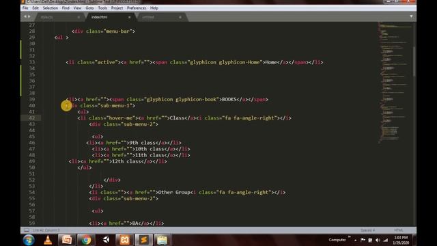This screenshot has width=437, height=246.
Task: Open Unity from taskbar
Action: 106,240
